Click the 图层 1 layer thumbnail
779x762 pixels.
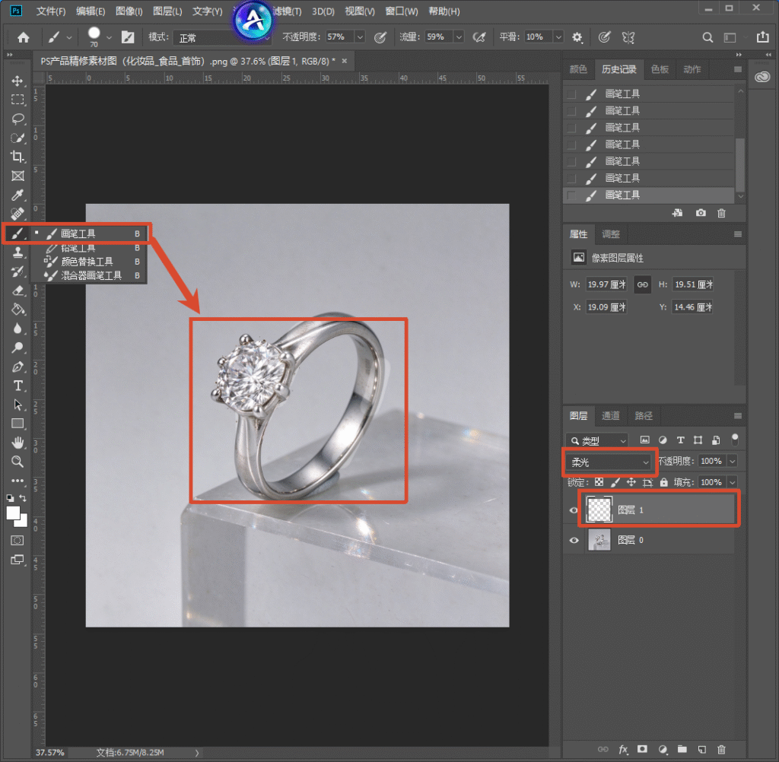coord(599,510)
